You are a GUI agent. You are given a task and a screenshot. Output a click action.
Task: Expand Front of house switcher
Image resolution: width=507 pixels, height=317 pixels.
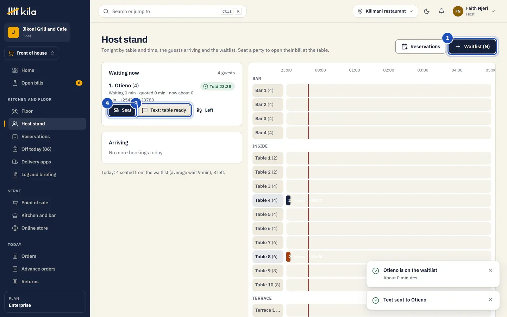coord(32,53)
